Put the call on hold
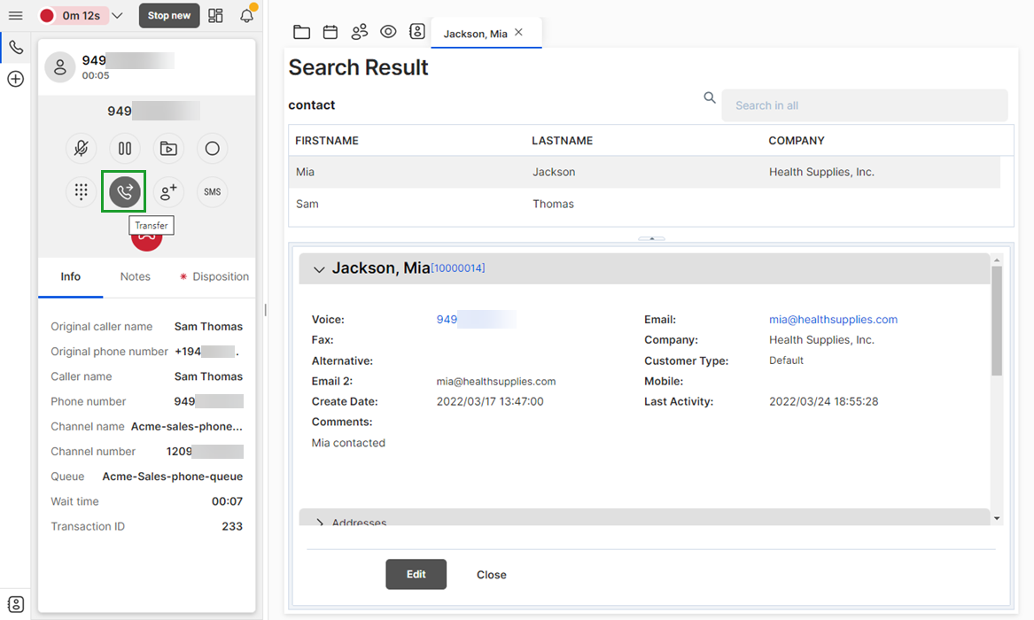1034x620 pixels. pyautogui.click(x=125, y=148)
